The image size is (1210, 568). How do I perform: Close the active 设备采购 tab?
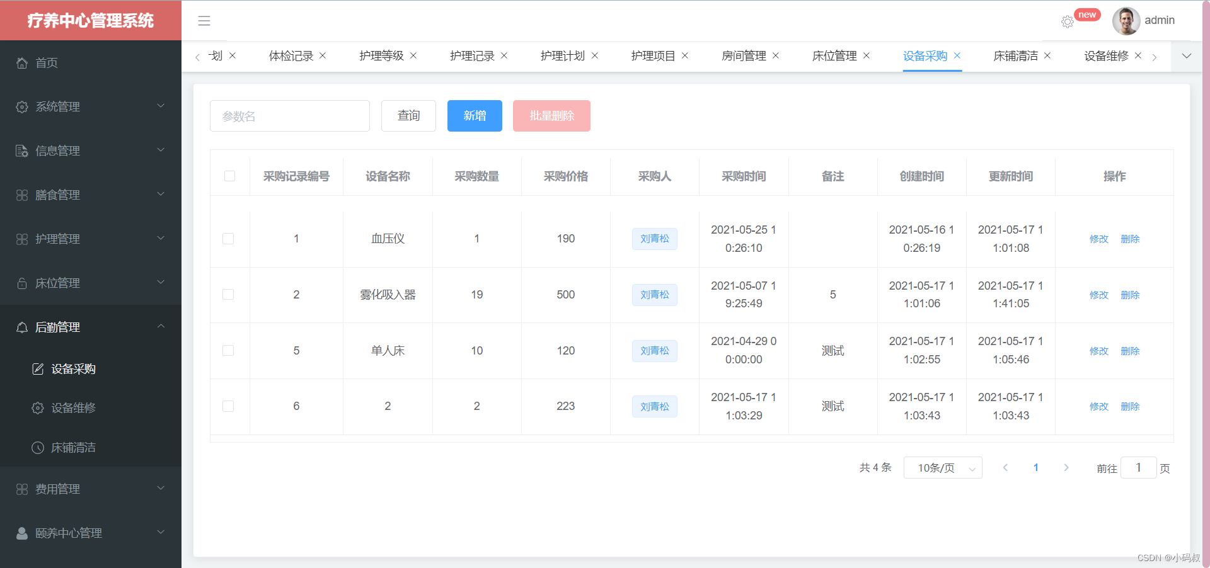[x=957, y=55]
